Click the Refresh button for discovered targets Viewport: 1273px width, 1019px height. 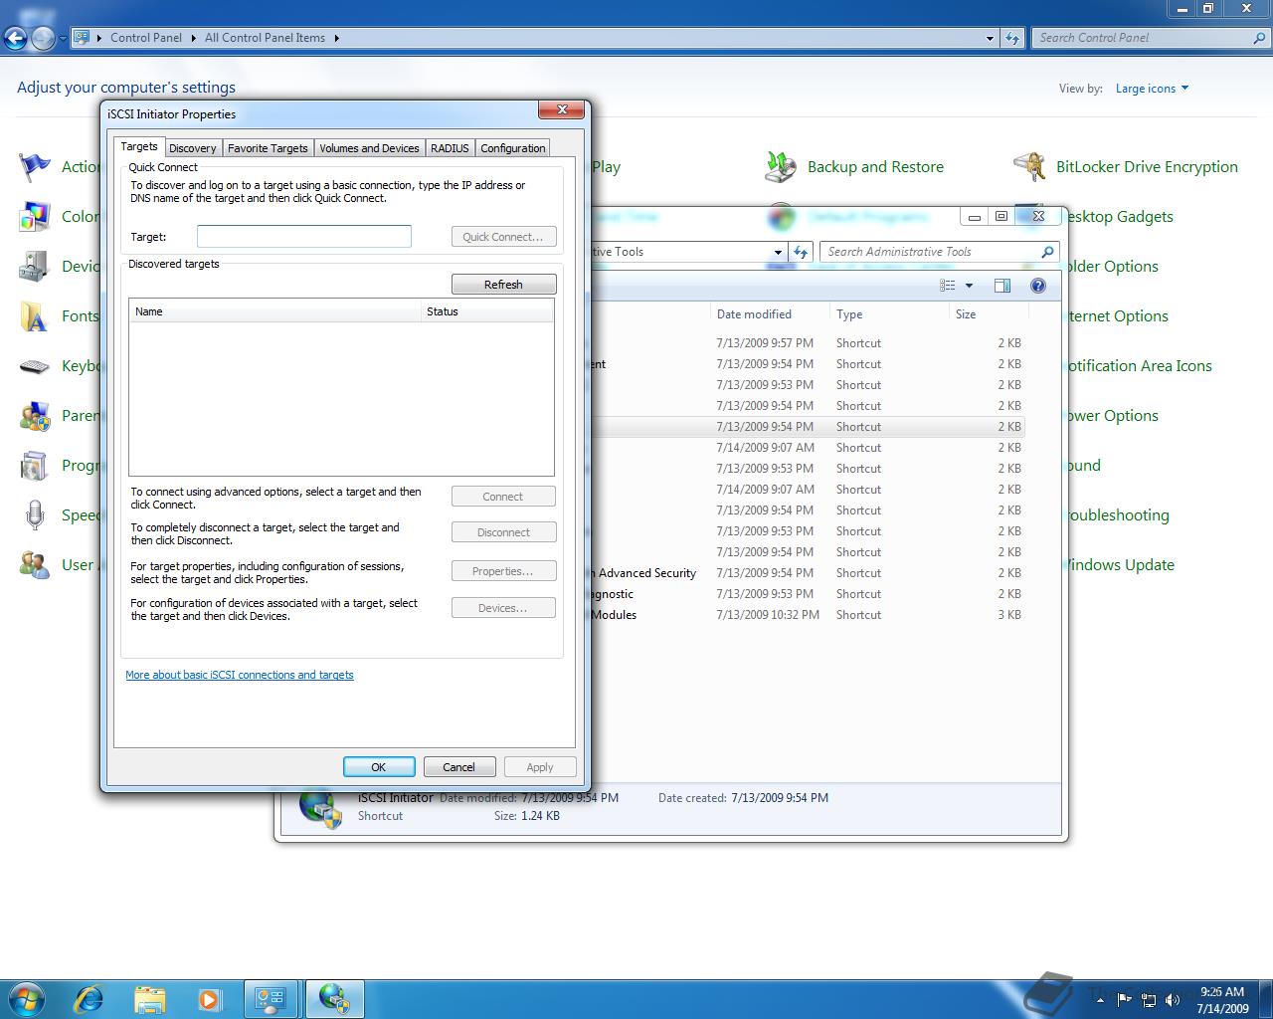(503, 285)
